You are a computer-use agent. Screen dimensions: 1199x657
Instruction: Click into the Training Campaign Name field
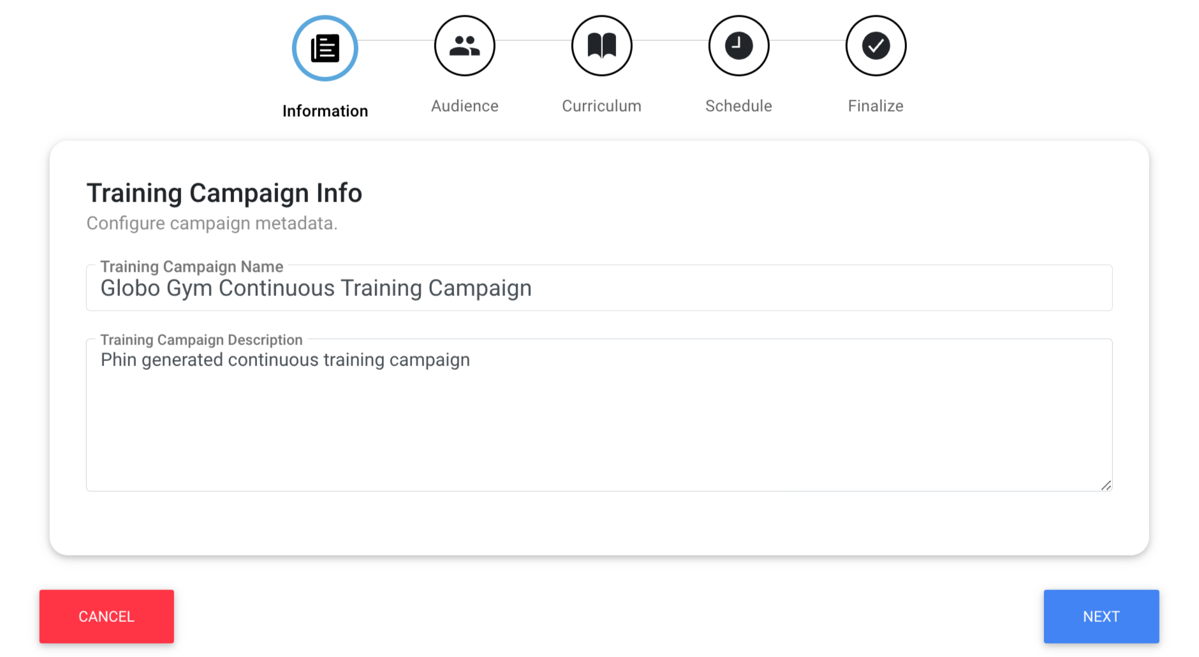[x=598, y=288]
